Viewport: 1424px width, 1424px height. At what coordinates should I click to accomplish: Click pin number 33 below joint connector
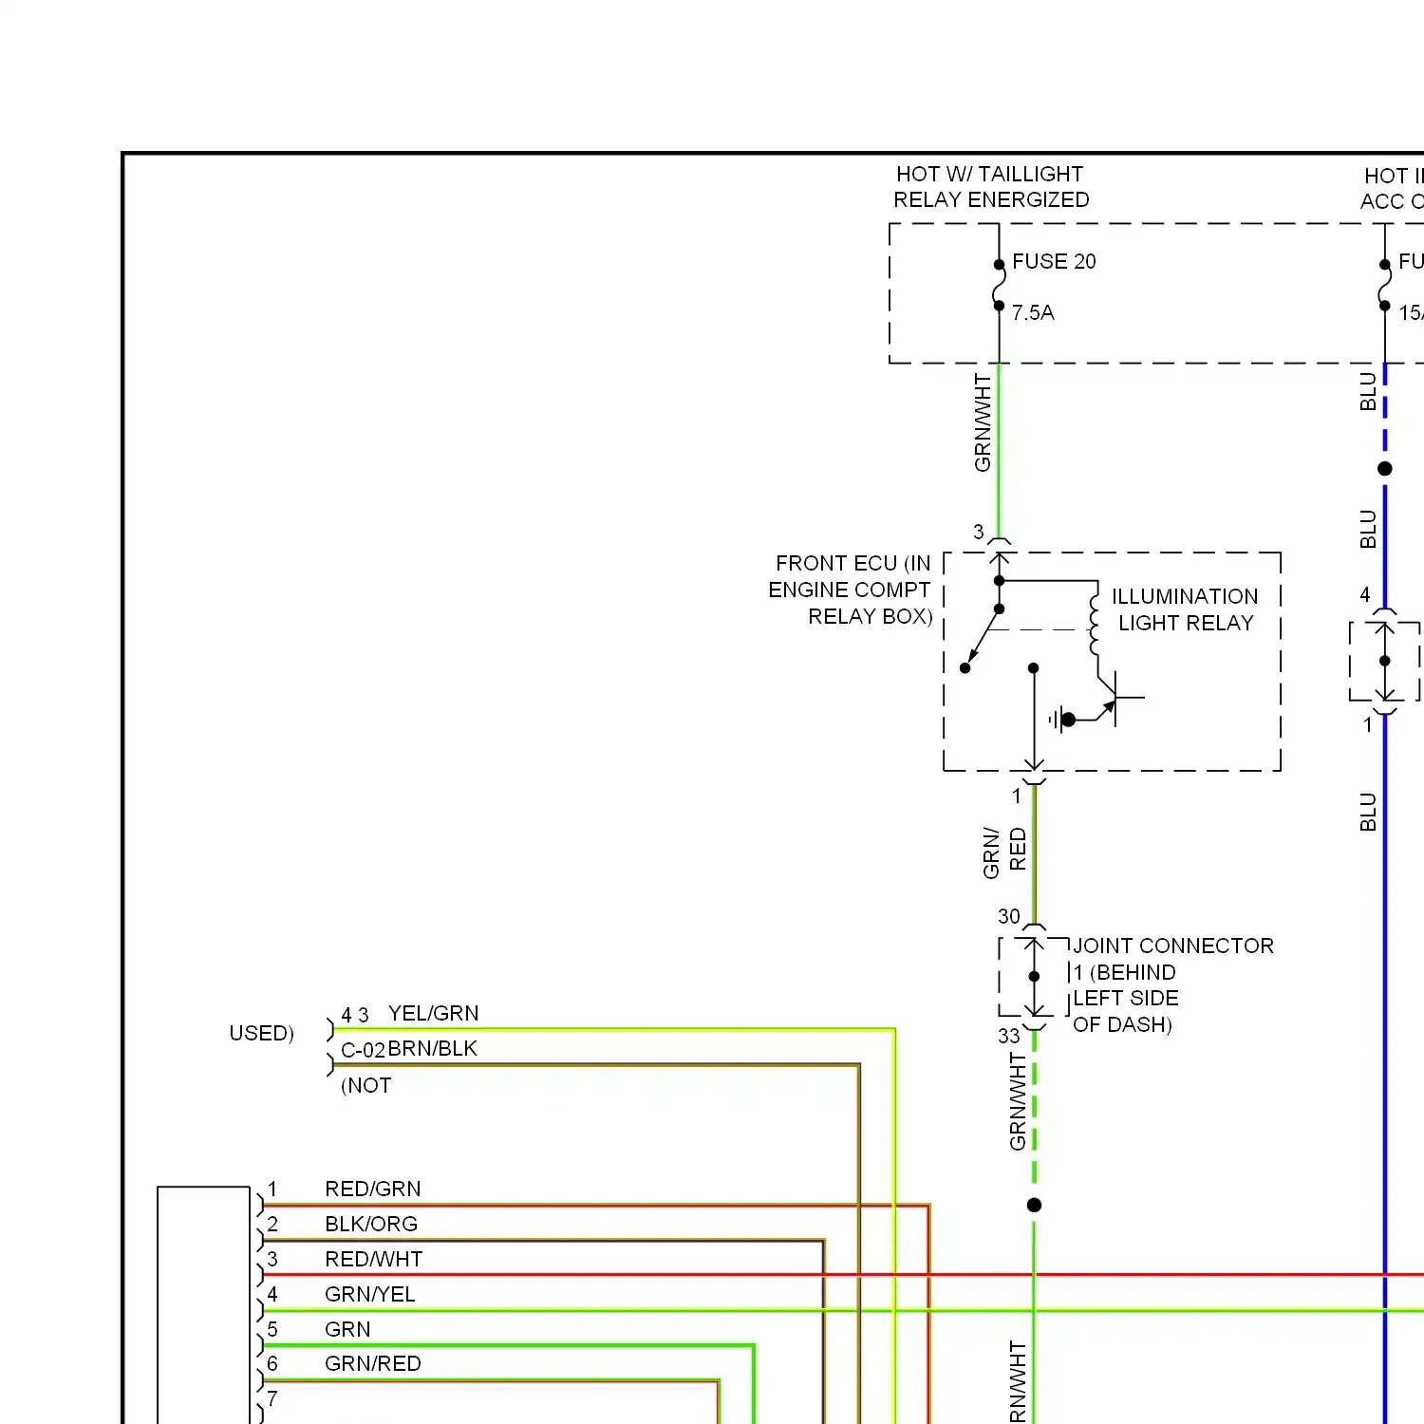point(1008,1036)
